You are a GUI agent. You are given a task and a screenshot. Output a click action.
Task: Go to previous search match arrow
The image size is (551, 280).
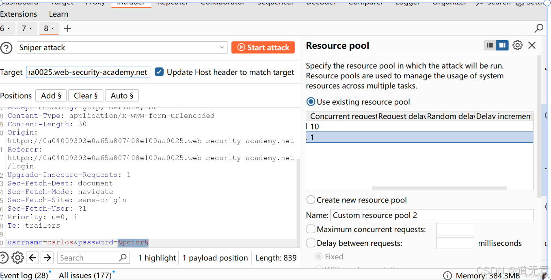33,258
